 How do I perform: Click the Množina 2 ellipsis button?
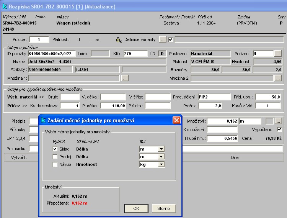pyautogui.click(x=278, y=78)
